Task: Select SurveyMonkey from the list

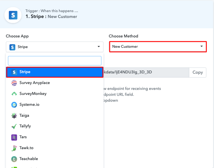Action: pos(55,94)
